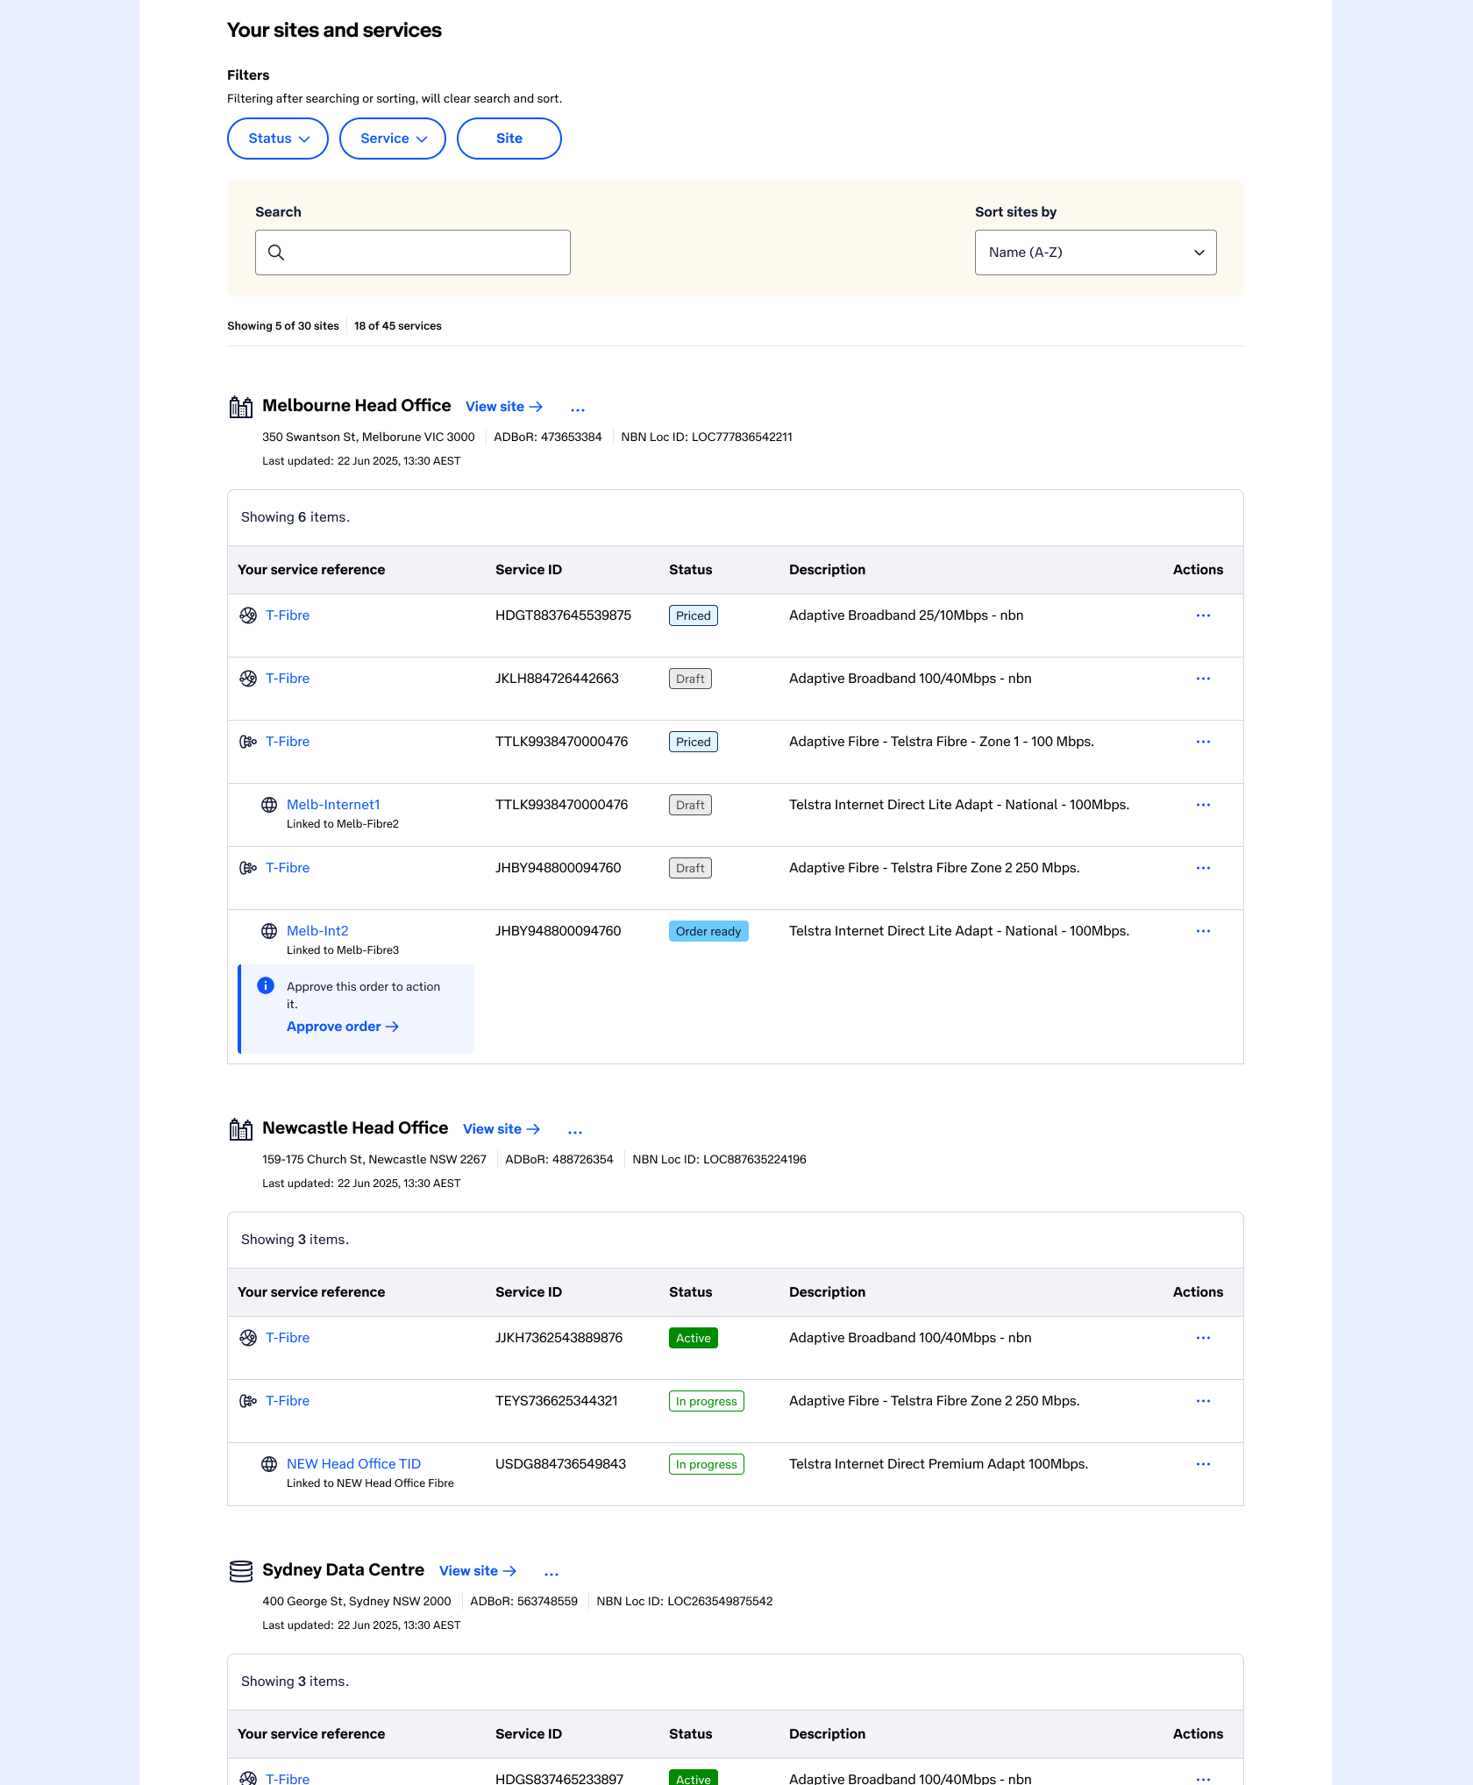
Task: Click into the Search input field
Action: point(413,252)
